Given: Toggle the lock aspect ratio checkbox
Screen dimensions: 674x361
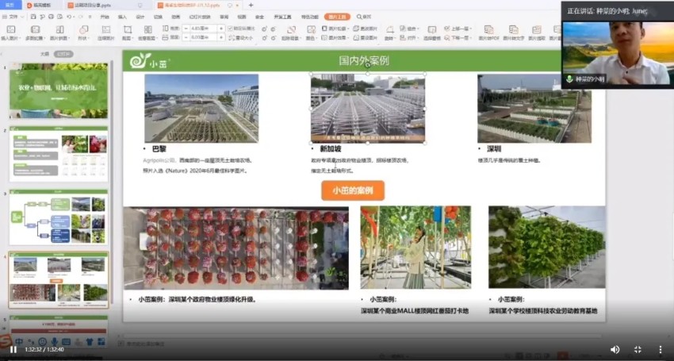Looking at the screenshot, I should pyautogui.click(x=231, y=29).
